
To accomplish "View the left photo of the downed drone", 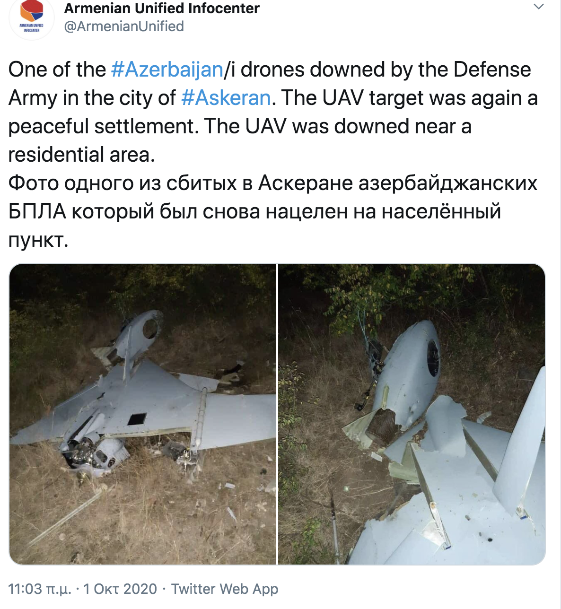I will pos(143,414).
